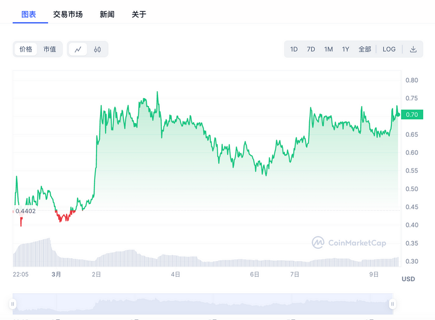Download chart data icon
435x320 pixels.
[413, 49]
